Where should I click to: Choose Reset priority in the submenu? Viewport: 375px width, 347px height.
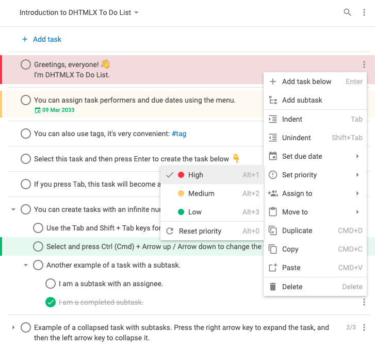(212, 231)
